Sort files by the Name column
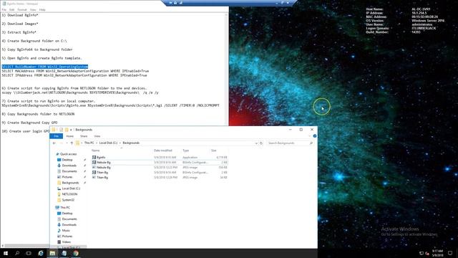The height and width of the screenshot is (258, 458). tap(95, 150)
